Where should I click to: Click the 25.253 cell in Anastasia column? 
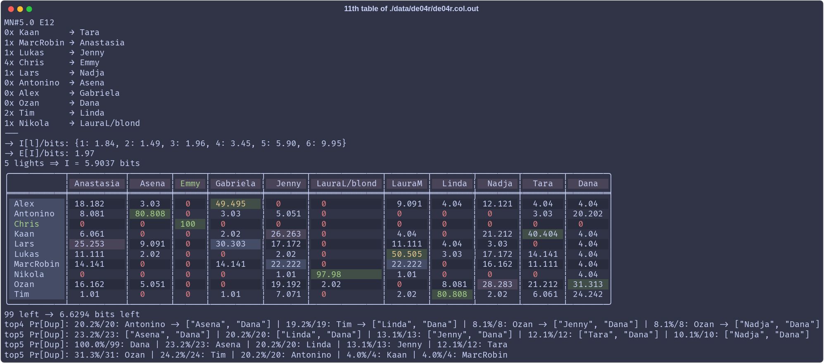click(97, 244)
